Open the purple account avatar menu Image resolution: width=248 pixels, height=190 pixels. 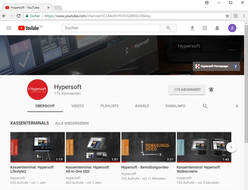(x=232, y=28)
